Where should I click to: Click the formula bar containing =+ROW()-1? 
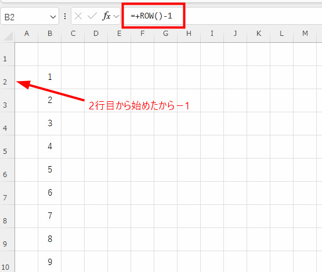coord(222,16)
